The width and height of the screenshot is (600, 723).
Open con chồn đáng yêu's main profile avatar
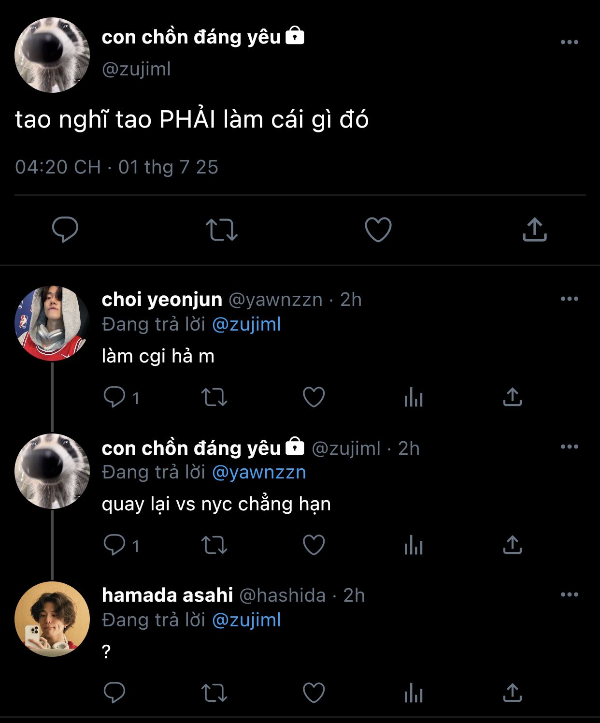(x=52, y=55)
